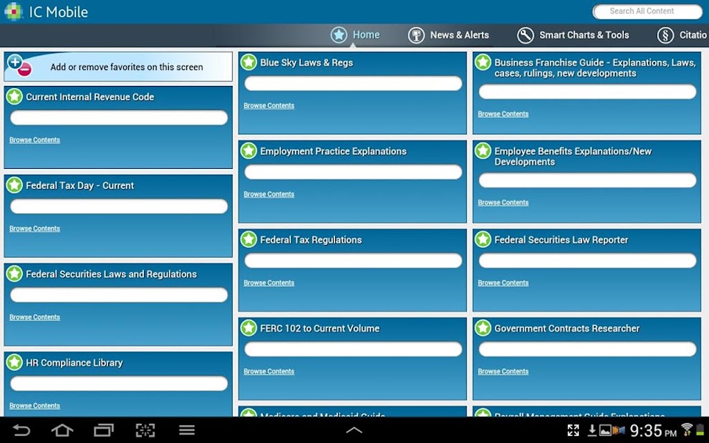Tap the 9:35 PM clock

(653, 431)
